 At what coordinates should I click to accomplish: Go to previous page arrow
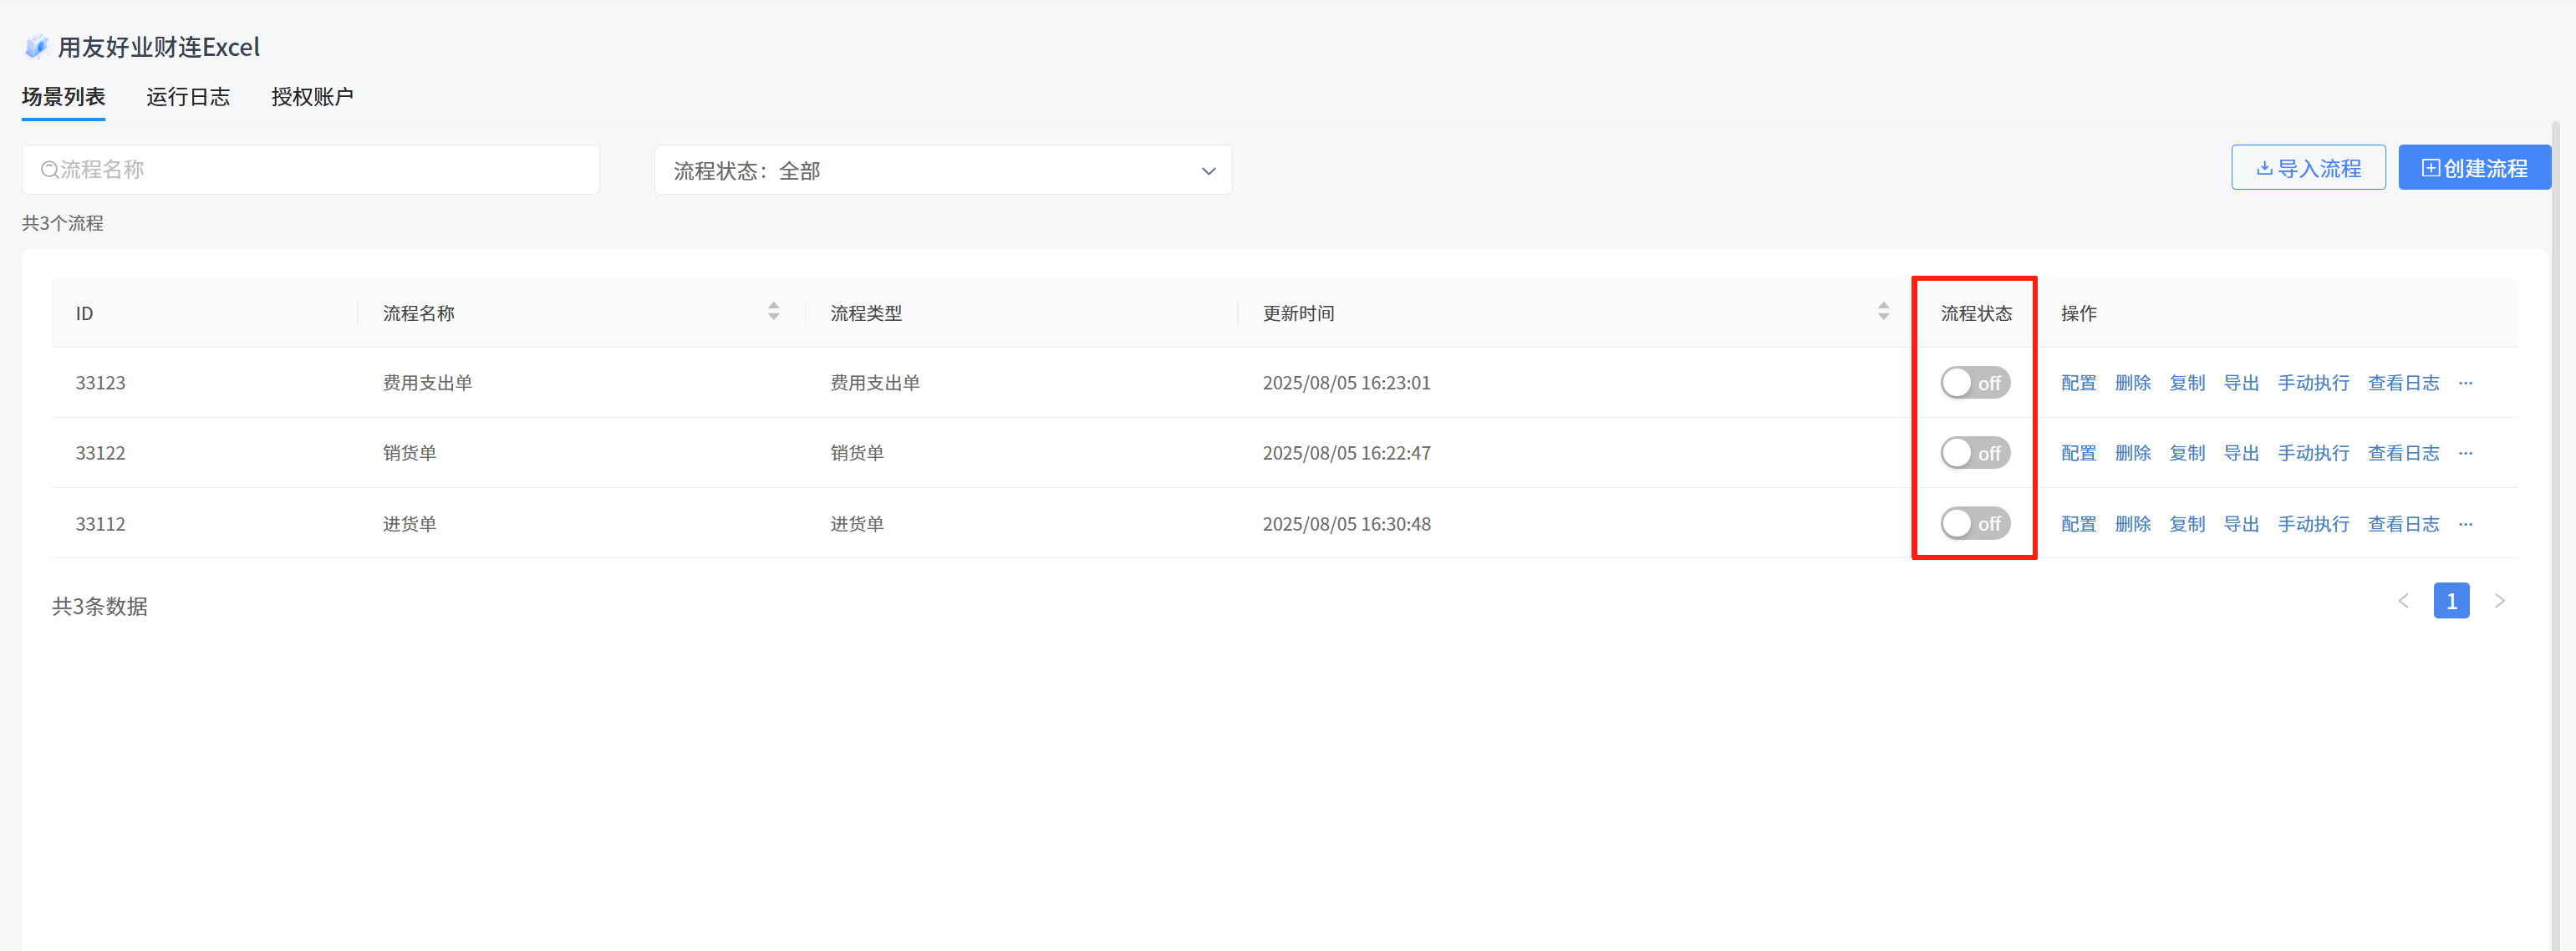[2403, 601]
